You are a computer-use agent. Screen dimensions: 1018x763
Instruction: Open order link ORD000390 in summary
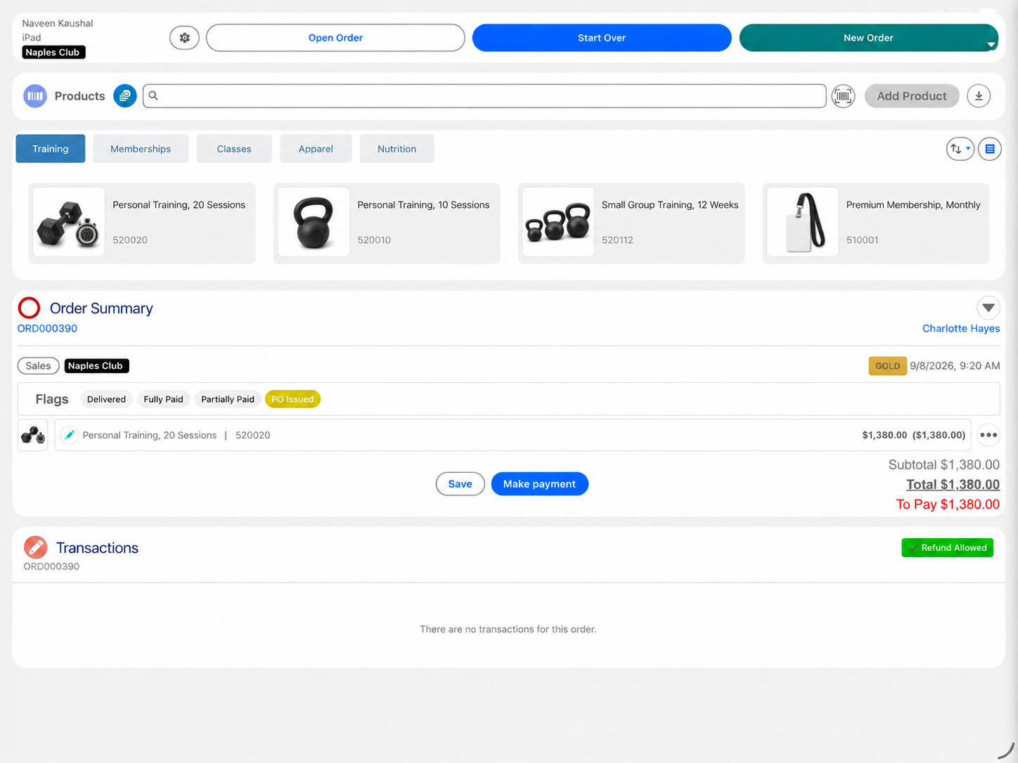pos(47,328)
